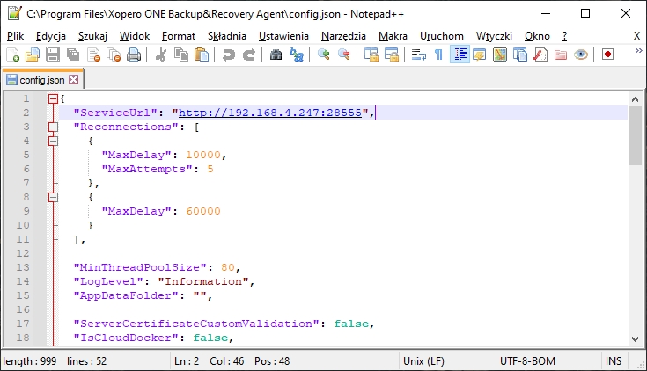Open the Wtyczki menu
The image size is (647, 371).
[494, 35]
